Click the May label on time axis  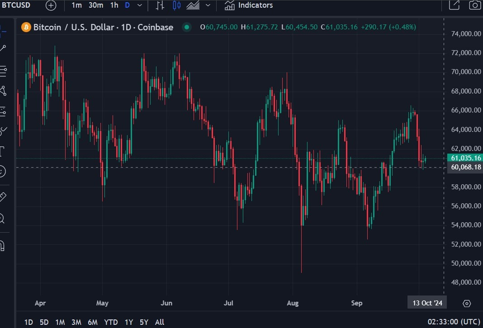point(102,303)
